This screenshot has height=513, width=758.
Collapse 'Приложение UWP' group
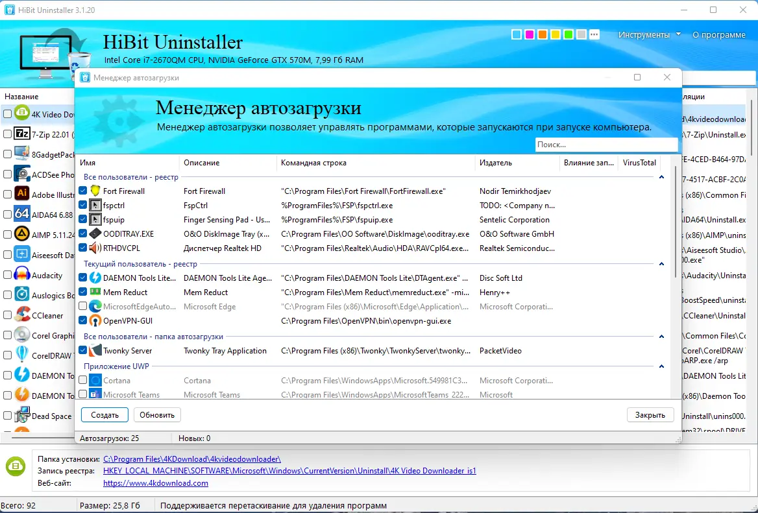coord(661,366)
